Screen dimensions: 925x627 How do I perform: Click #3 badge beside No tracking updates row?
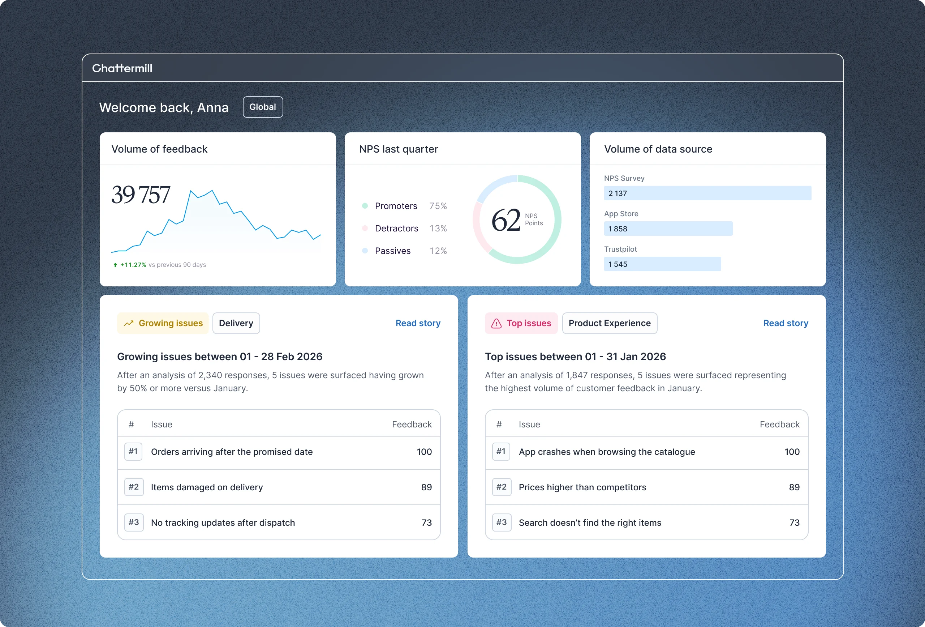pos(134,522)
